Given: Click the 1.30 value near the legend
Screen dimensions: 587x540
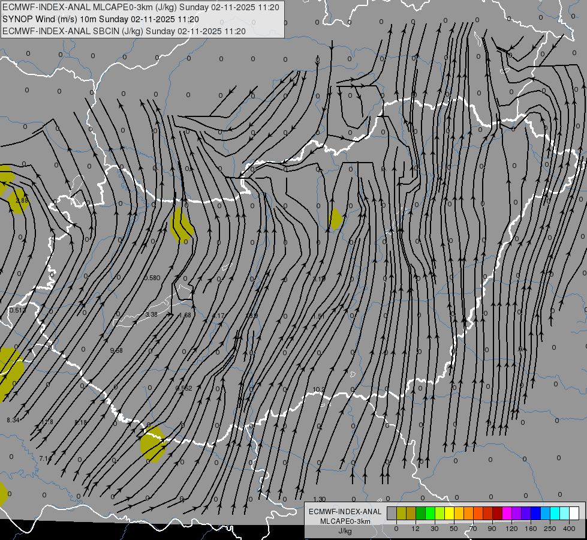Looking at the screenshot, I should click(320, 499).
